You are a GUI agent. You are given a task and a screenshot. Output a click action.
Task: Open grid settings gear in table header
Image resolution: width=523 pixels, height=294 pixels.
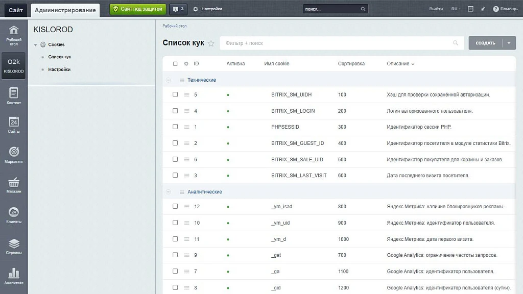coord(186,64)
